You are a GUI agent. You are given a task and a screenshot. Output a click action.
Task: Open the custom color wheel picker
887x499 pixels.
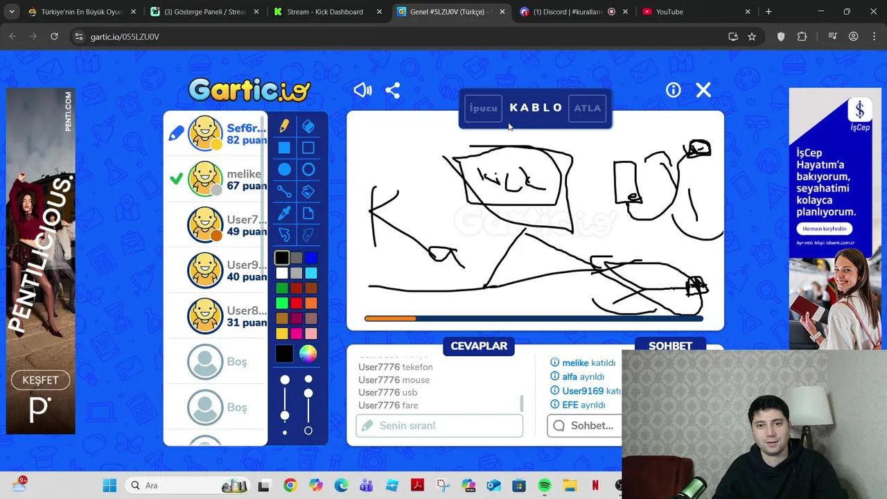point(308,353)
